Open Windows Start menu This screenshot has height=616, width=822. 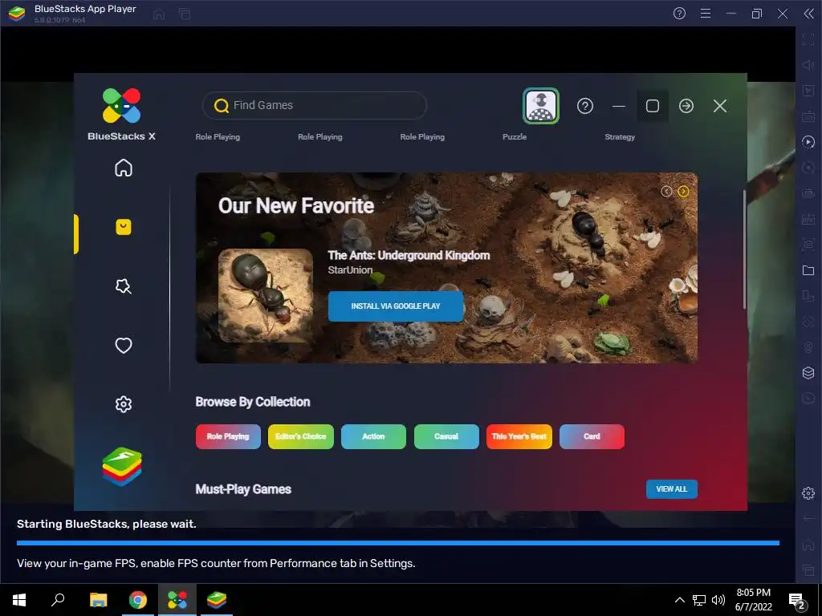pos(19,600)
